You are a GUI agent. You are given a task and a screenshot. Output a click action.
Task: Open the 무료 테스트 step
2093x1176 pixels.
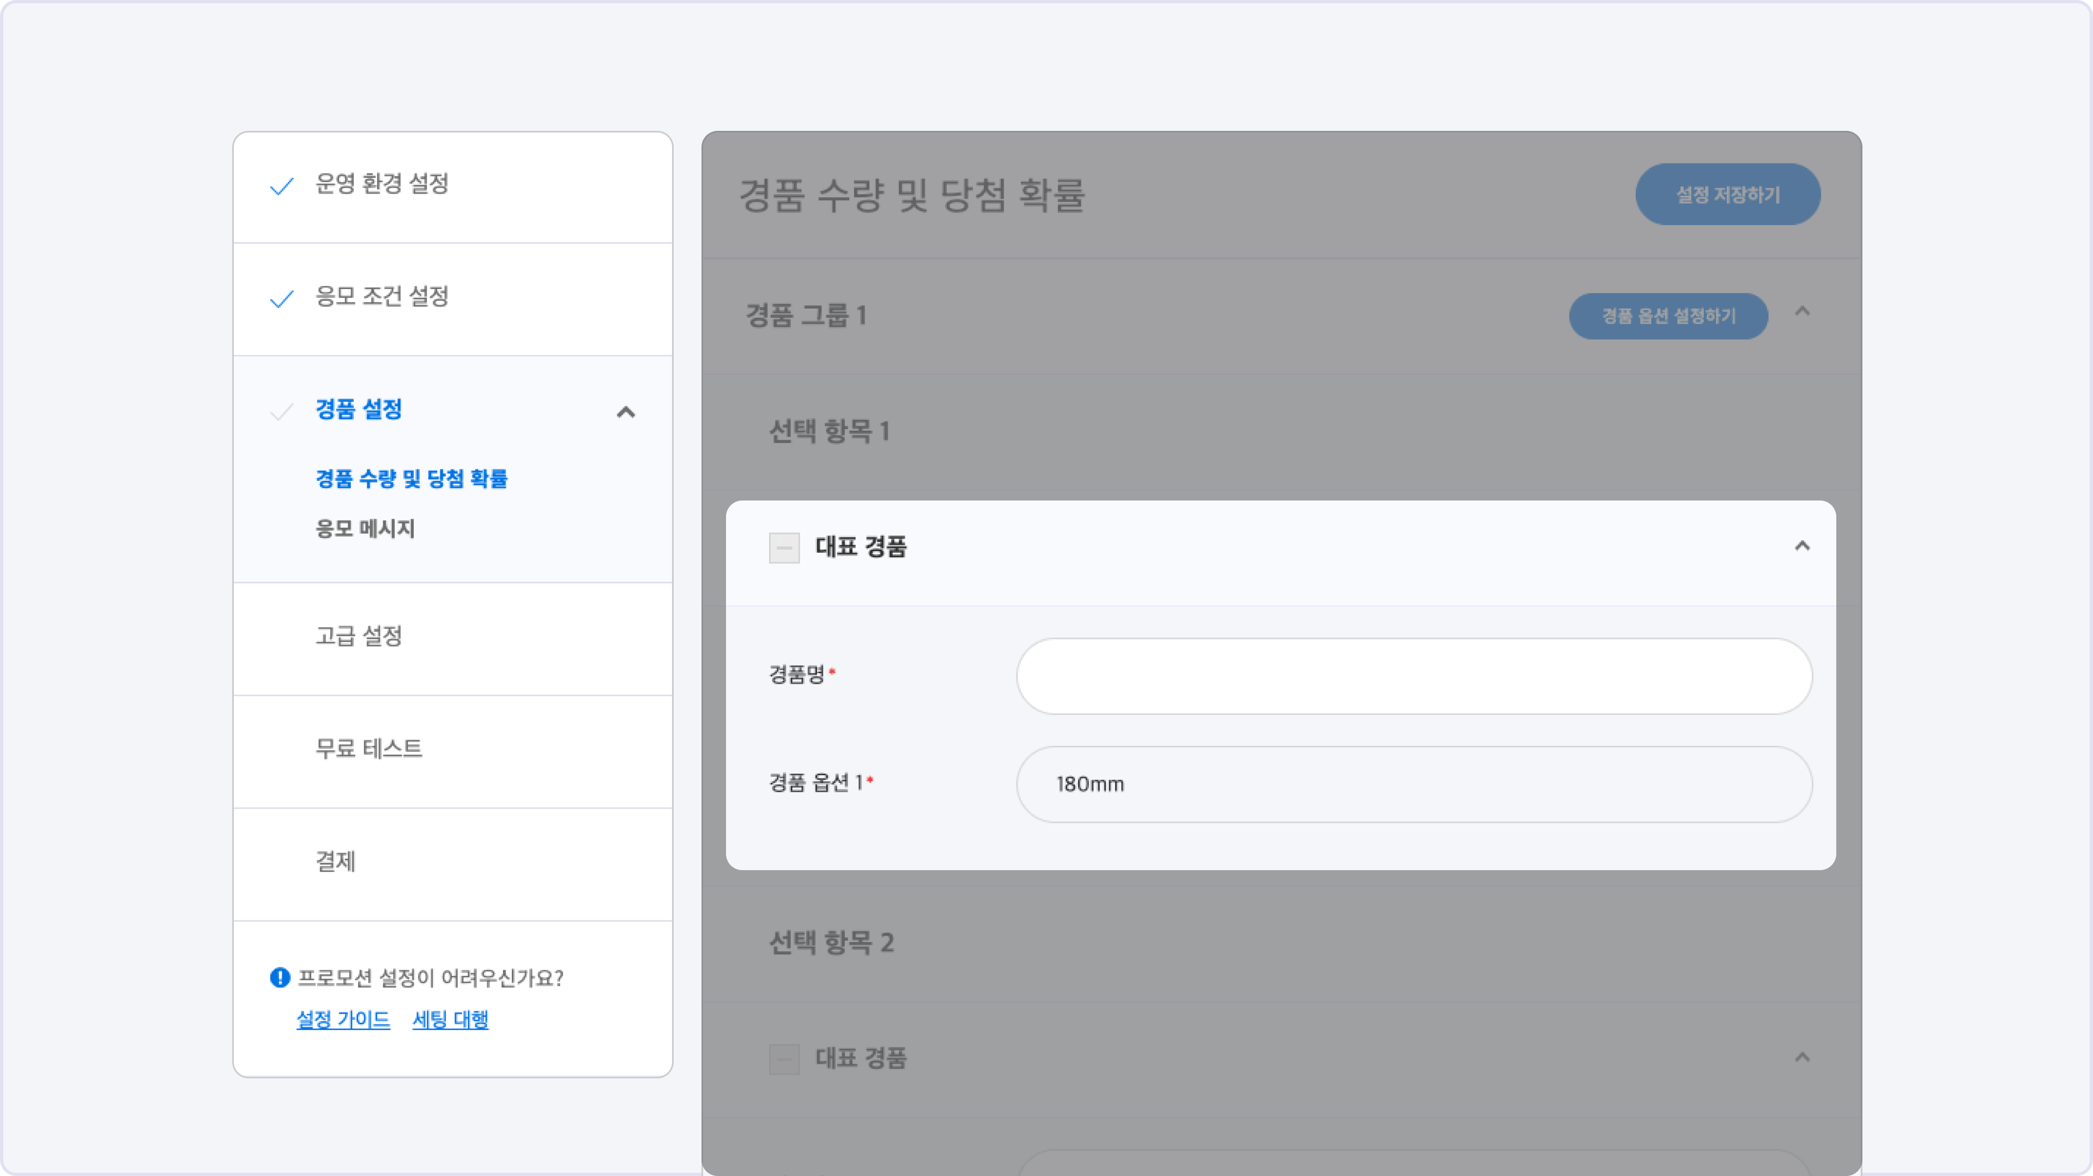pyautogui.click(x=369, y=749)
